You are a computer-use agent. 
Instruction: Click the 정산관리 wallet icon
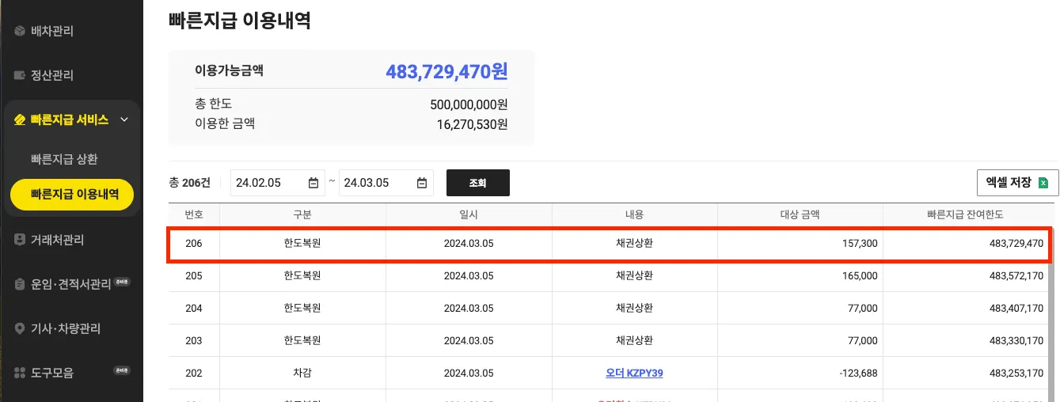21,76
